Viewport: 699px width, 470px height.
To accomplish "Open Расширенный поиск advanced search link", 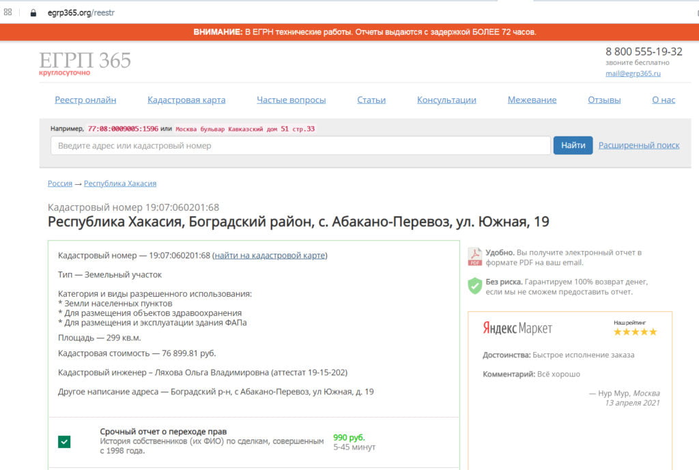I will (x=639, y=145).
